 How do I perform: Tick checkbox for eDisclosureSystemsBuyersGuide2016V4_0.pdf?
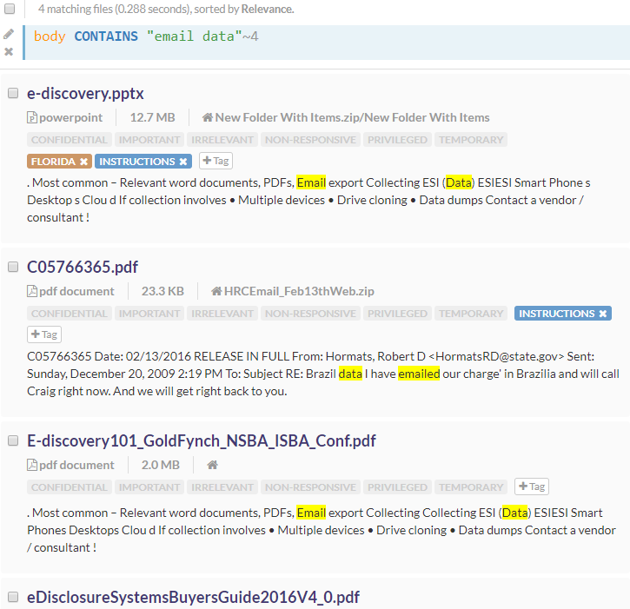[13, 597]
